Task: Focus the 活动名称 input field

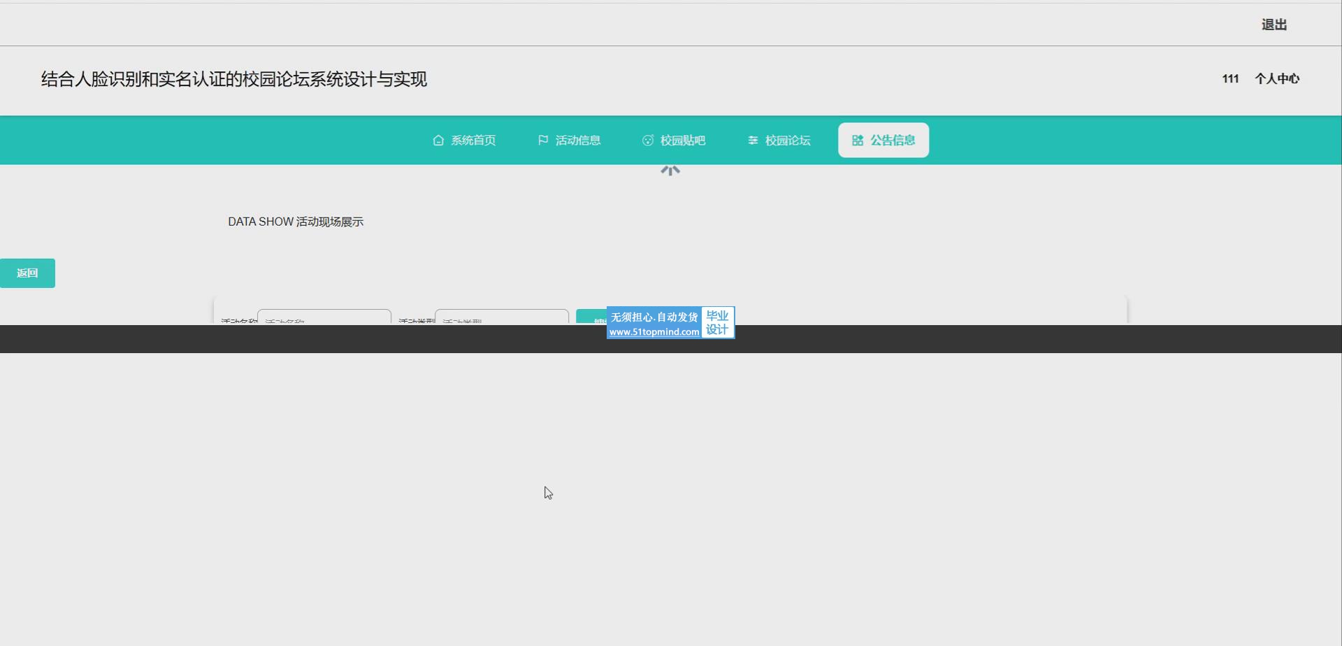Action: tap(324, 317)
